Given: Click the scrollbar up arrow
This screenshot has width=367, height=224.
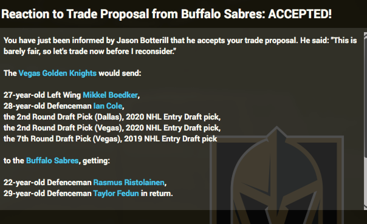Looking at the screenshot, I should click(365, 34).
